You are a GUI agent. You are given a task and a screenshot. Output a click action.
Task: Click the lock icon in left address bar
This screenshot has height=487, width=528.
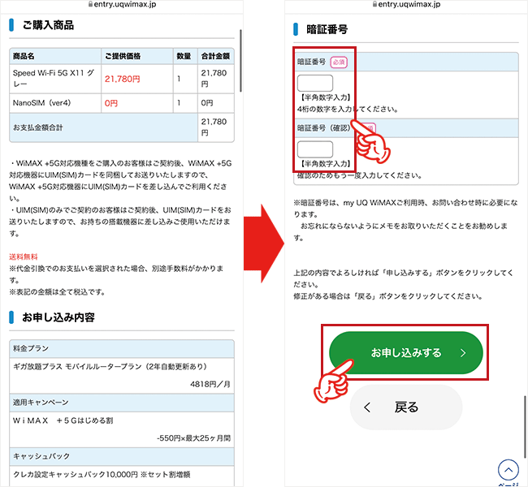(x=90, y=4)
